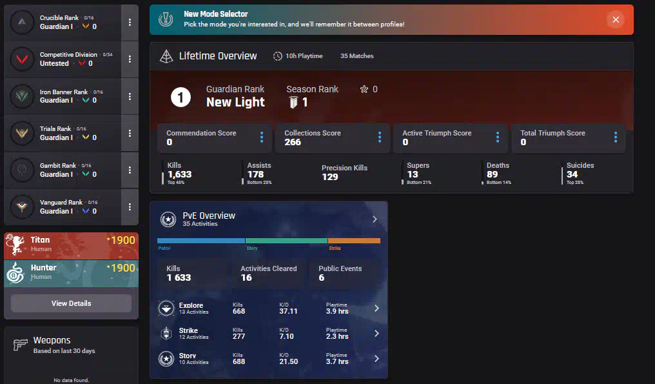Open Total Triumph Score options menu
This screenshot has height=384, width=655.
tap(616, 137)
